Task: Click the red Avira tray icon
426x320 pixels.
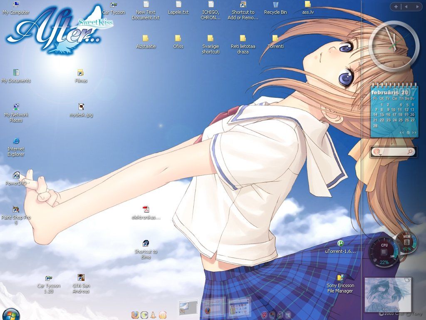Action: (x=264, y=315)
